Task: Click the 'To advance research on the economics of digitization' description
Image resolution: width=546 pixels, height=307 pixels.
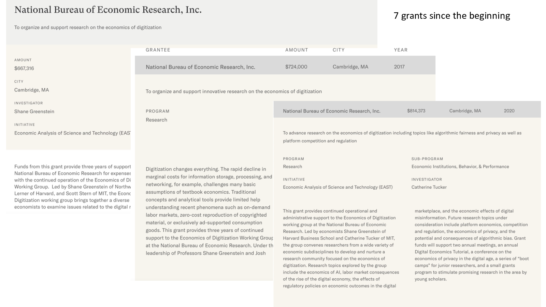Action: (x=402, y=137)
